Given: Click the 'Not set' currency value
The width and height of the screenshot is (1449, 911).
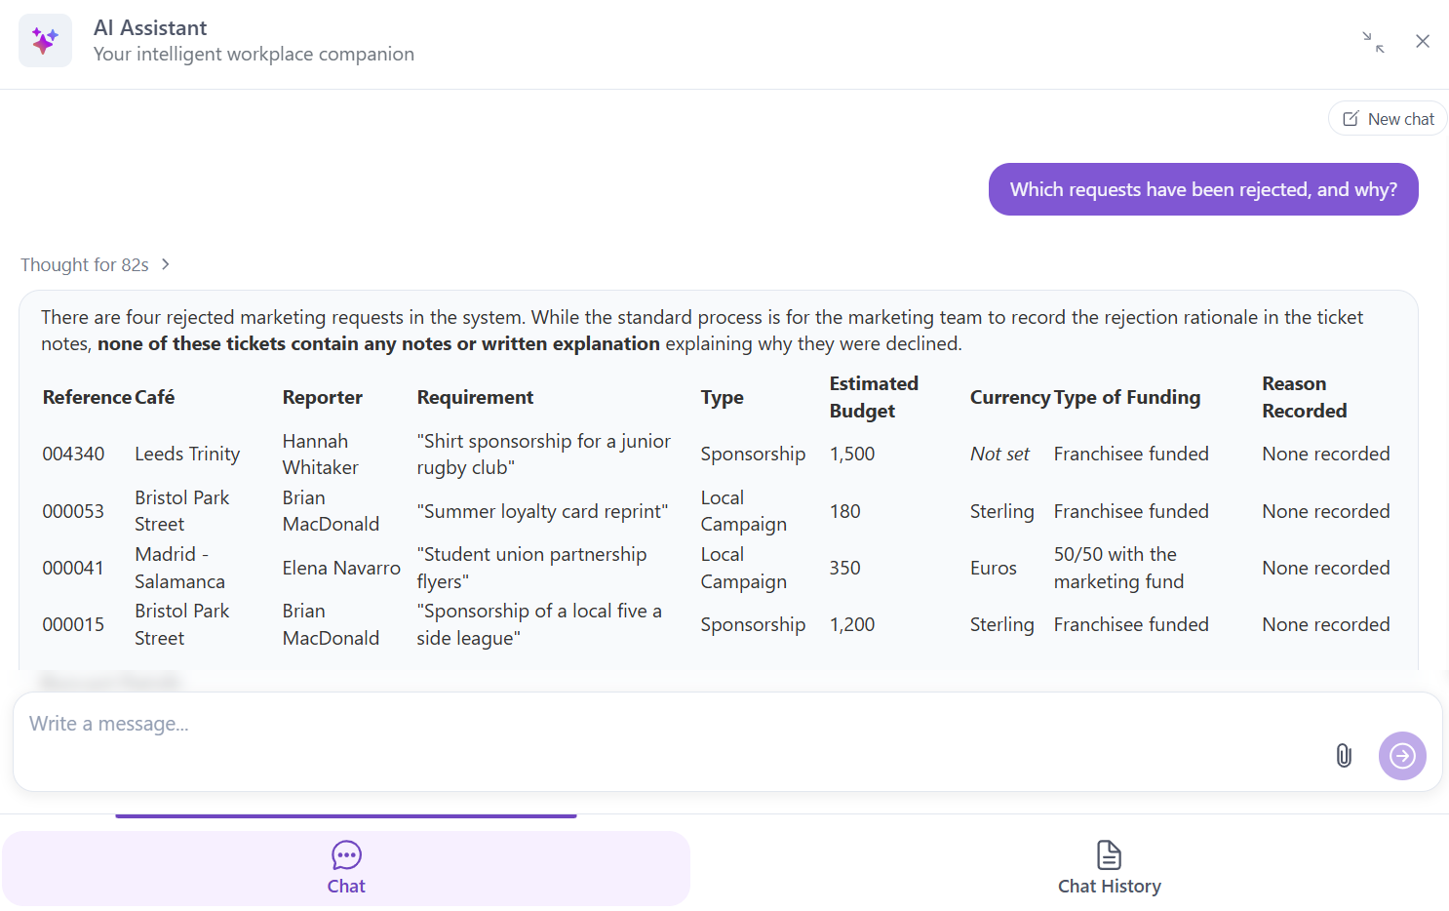Looking at the screenshot, I should pyautogui.click(x=999, y=455).
